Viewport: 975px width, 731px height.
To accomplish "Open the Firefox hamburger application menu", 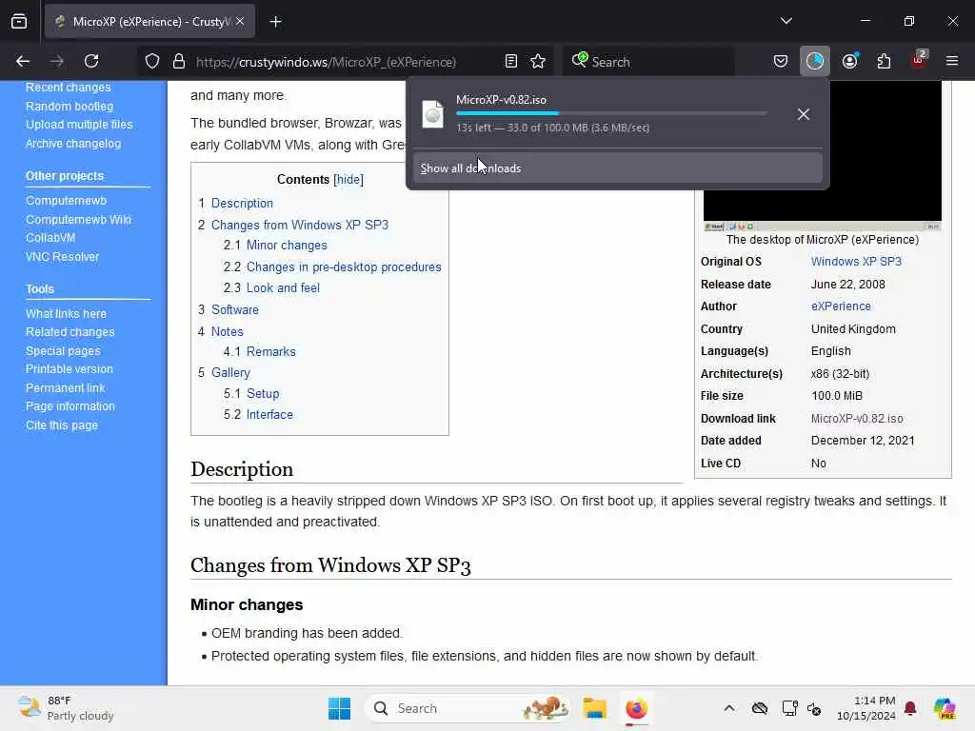I will click(952, 61).
